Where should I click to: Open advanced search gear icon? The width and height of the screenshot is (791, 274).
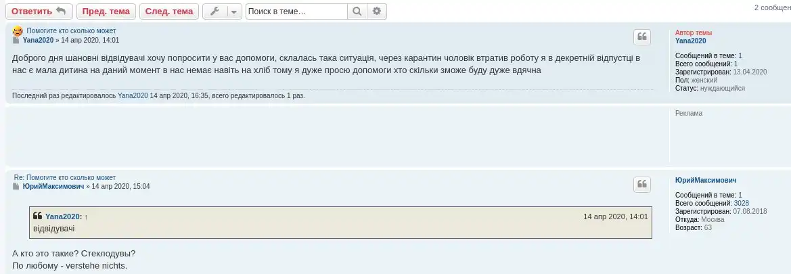377,12
